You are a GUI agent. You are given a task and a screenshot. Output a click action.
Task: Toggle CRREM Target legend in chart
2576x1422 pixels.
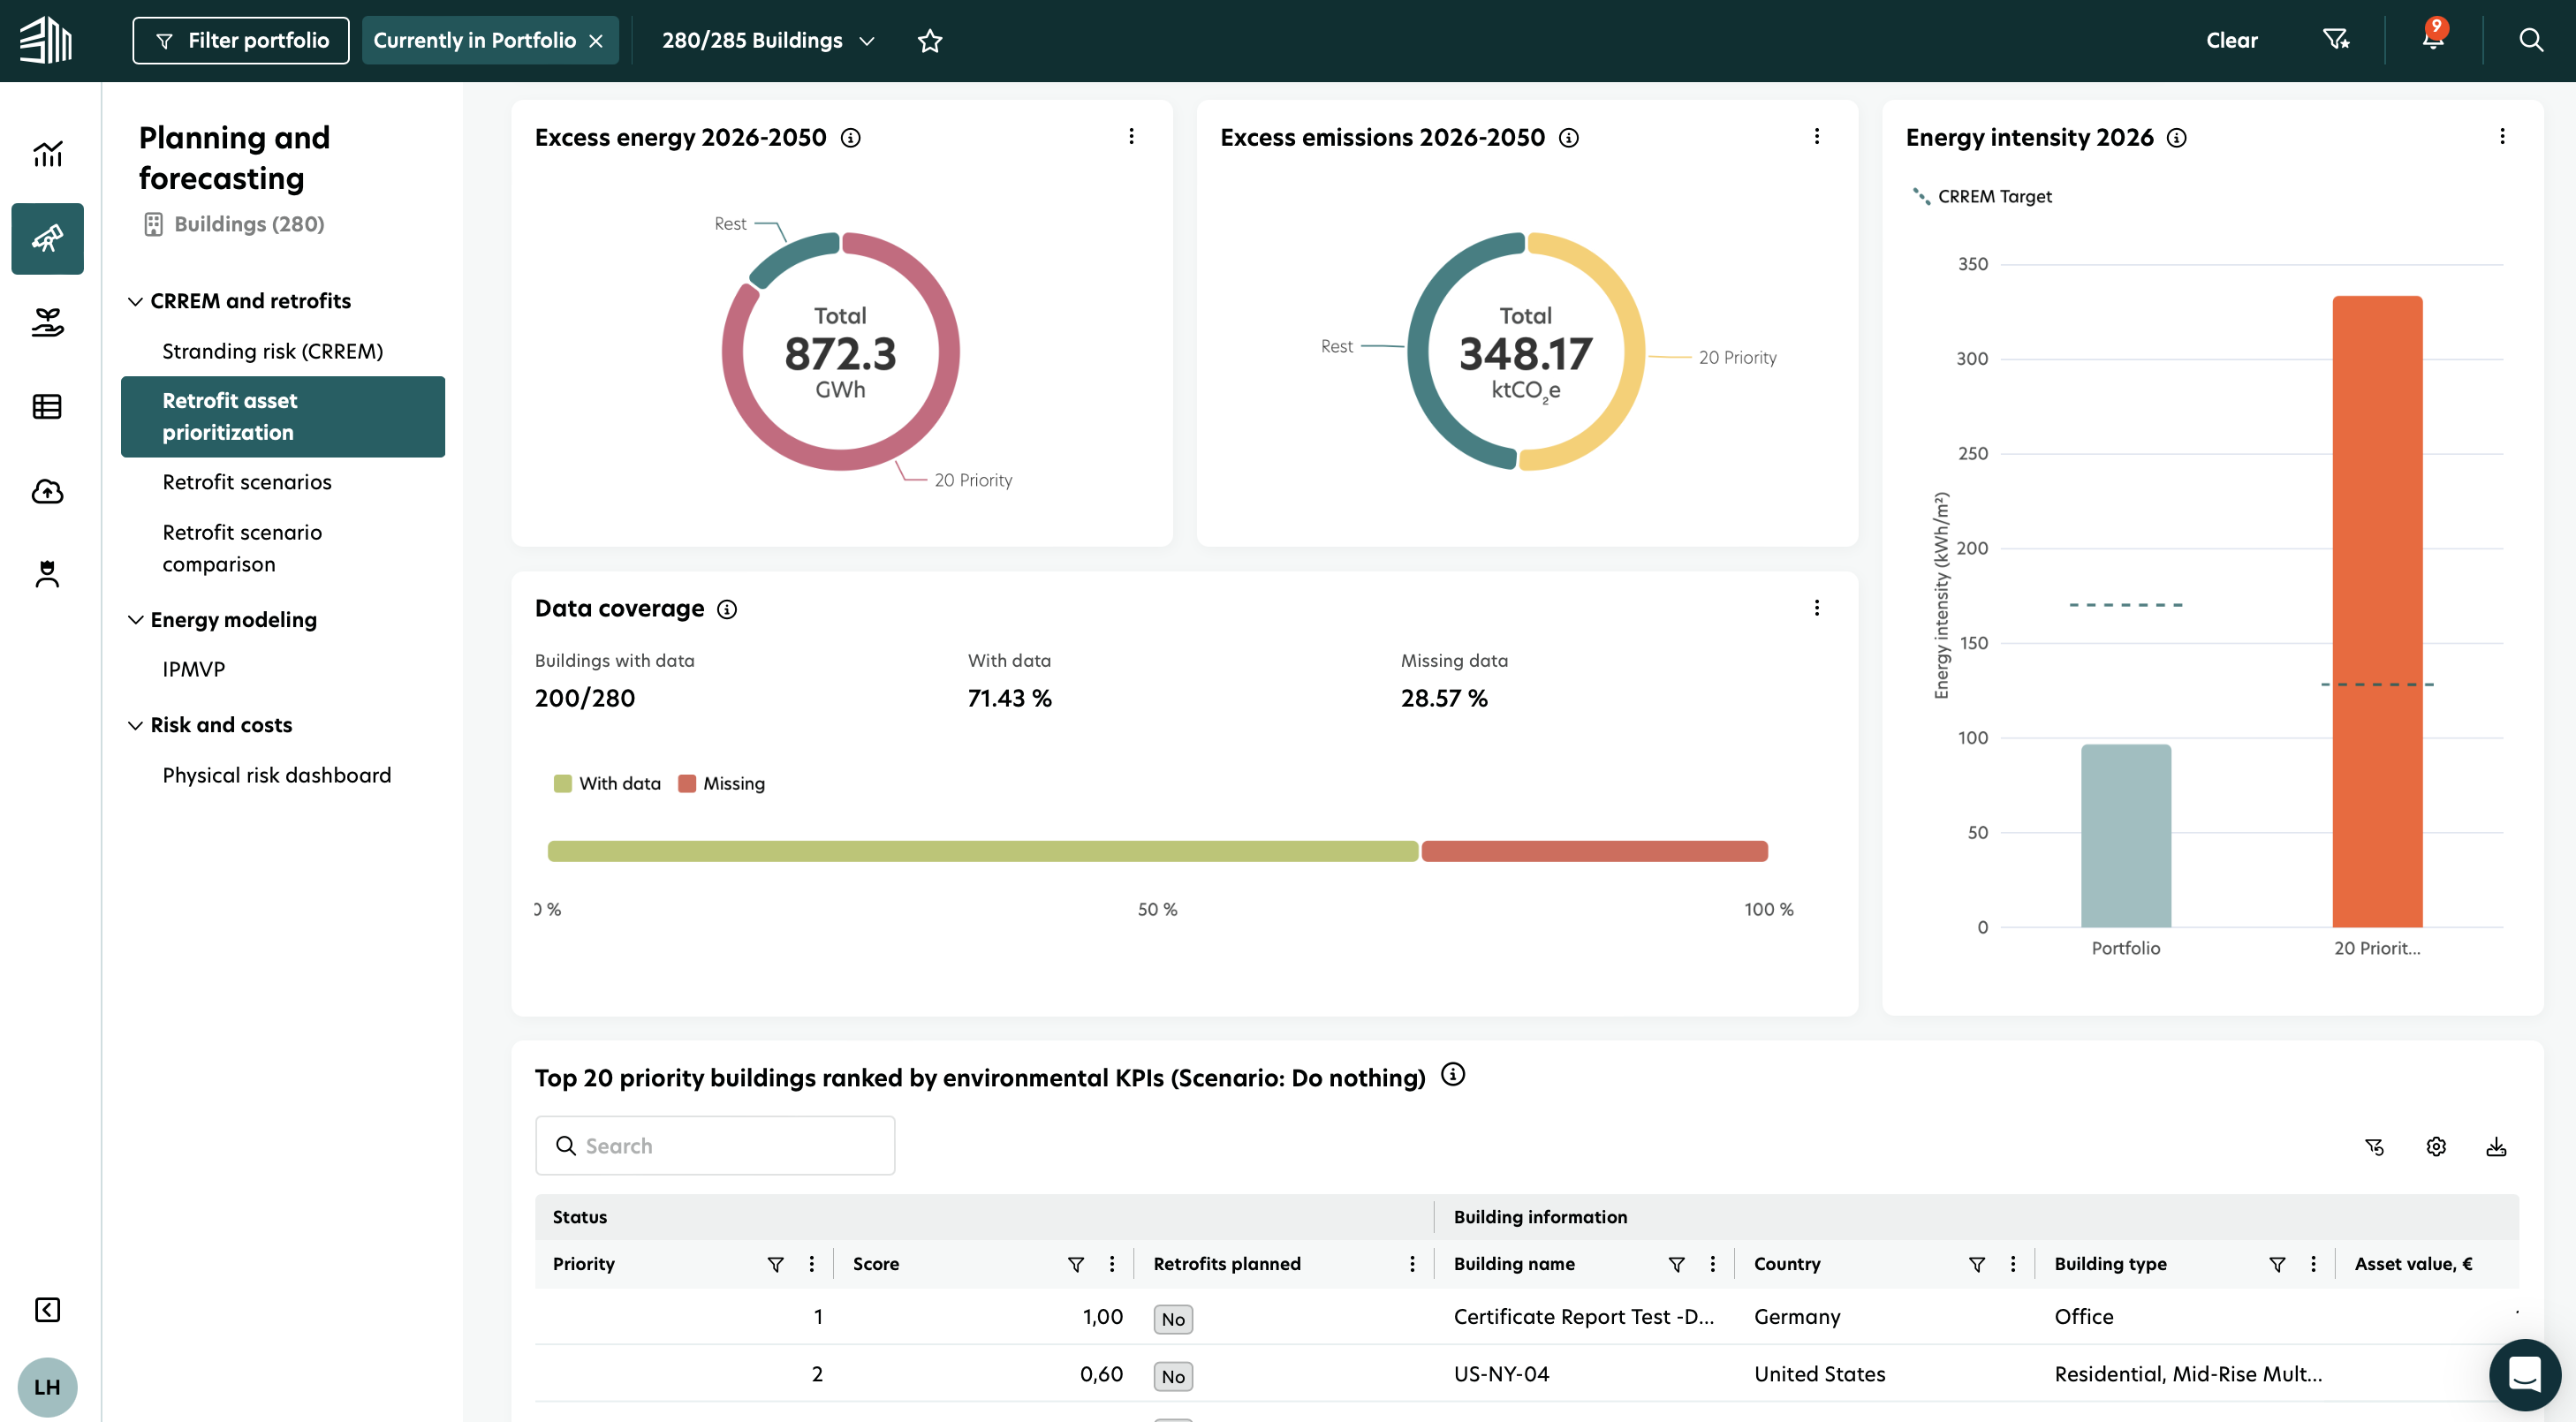coord(1982,196)
